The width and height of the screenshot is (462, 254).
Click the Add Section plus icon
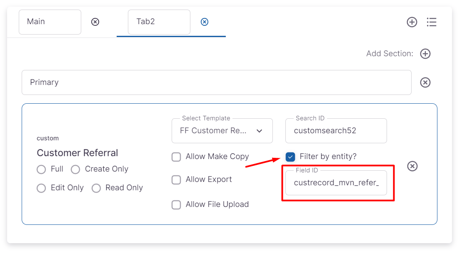425,54
